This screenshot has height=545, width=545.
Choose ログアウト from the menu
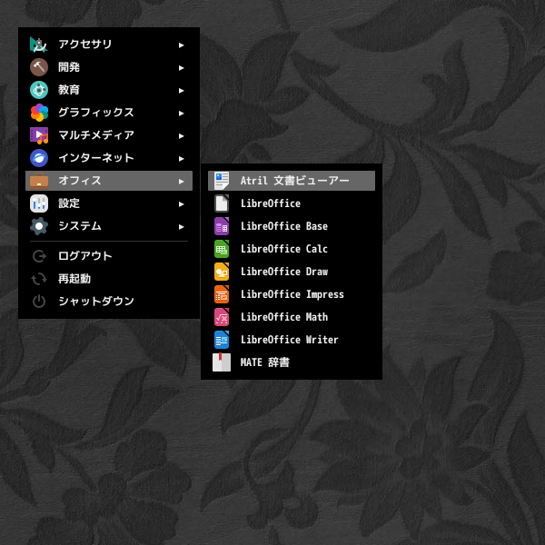coord(109,256)
